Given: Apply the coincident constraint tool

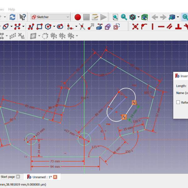Looking at the screenshot, I should [x=135, y=27].
